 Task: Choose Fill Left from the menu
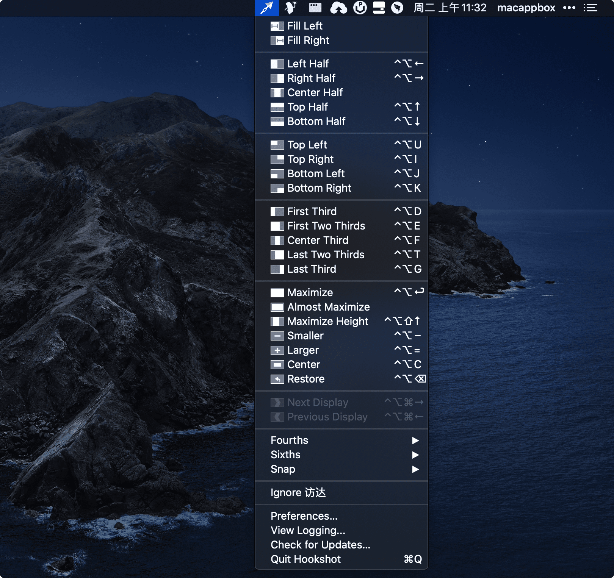point(341,26)
